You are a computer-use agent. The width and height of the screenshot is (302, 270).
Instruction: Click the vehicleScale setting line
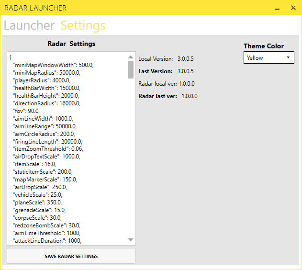click(37, 195)
